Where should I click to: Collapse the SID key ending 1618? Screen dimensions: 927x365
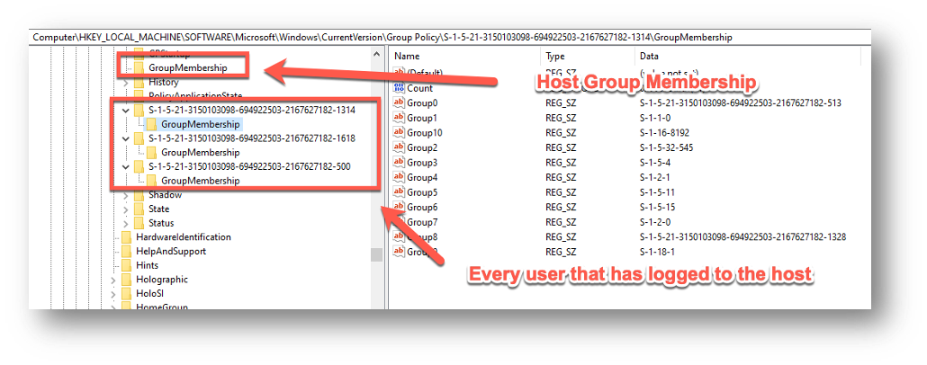[x=125, y=138]
